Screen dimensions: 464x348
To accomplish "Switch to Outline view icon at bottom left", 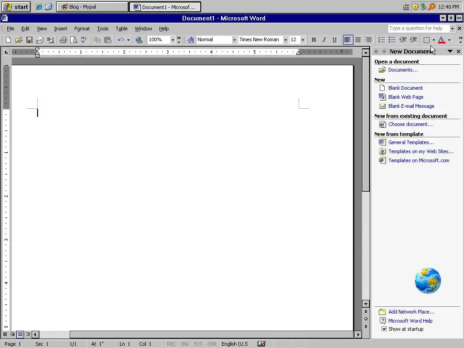I will tap(28, 334).
